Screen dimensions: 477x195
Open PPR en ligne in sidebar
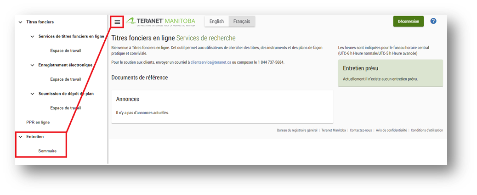click(x=38, y=123)
